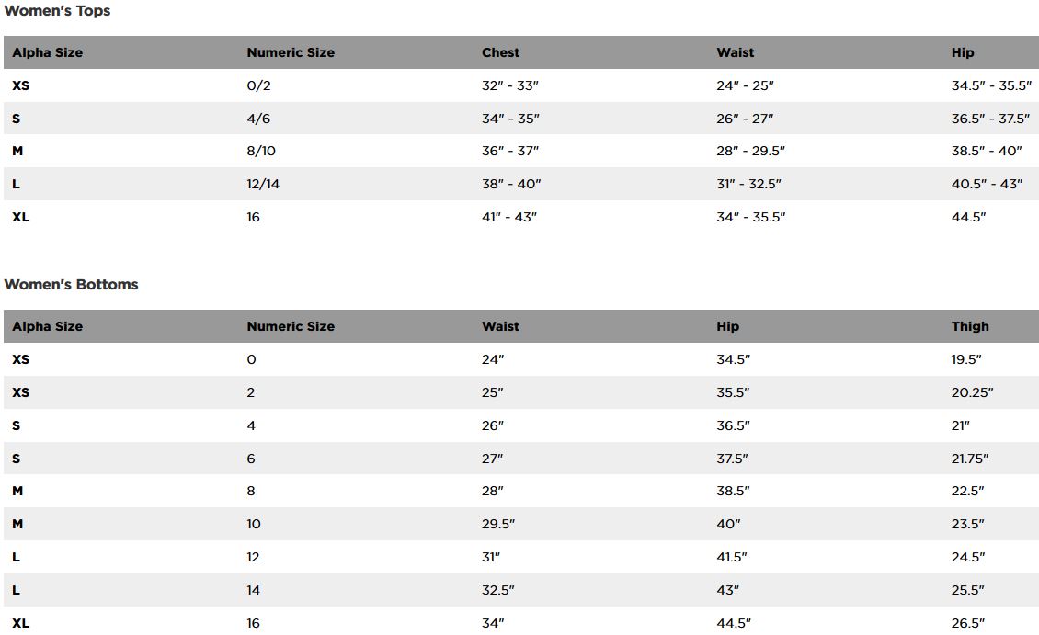Click chest measurement 41" - 43"

509,217
